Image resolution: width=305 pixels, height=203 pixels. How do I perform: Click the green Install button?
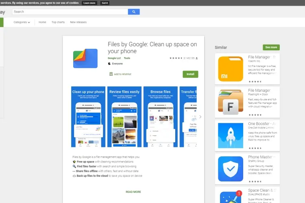[190, 74]
